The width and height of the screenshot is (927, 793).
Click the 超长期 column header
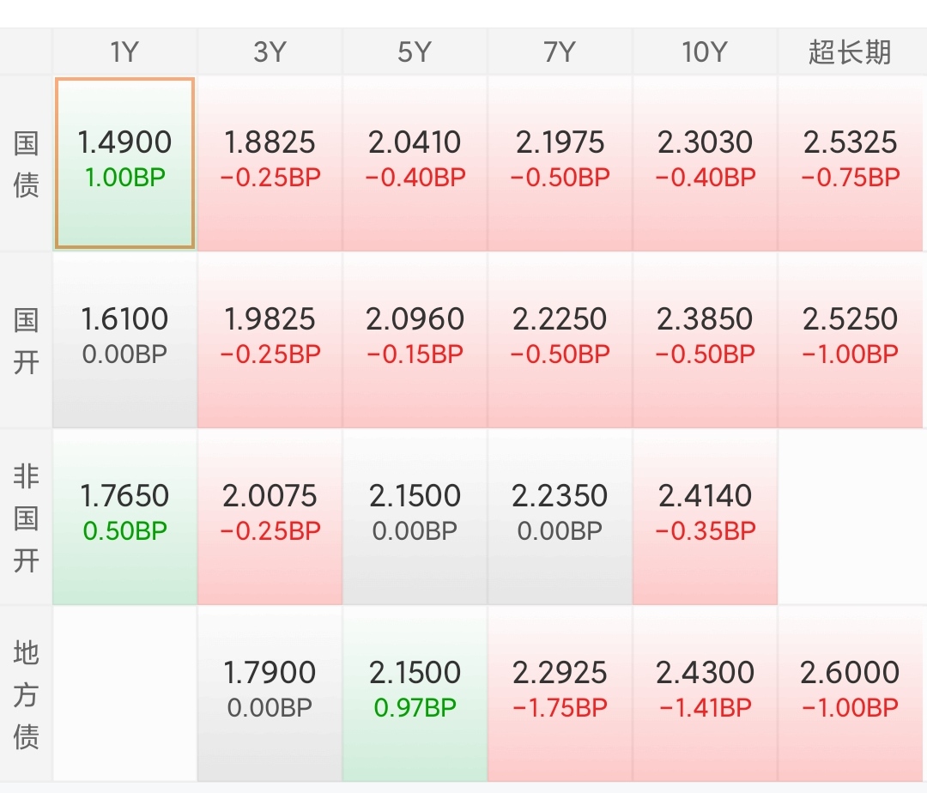click(851, 52)
